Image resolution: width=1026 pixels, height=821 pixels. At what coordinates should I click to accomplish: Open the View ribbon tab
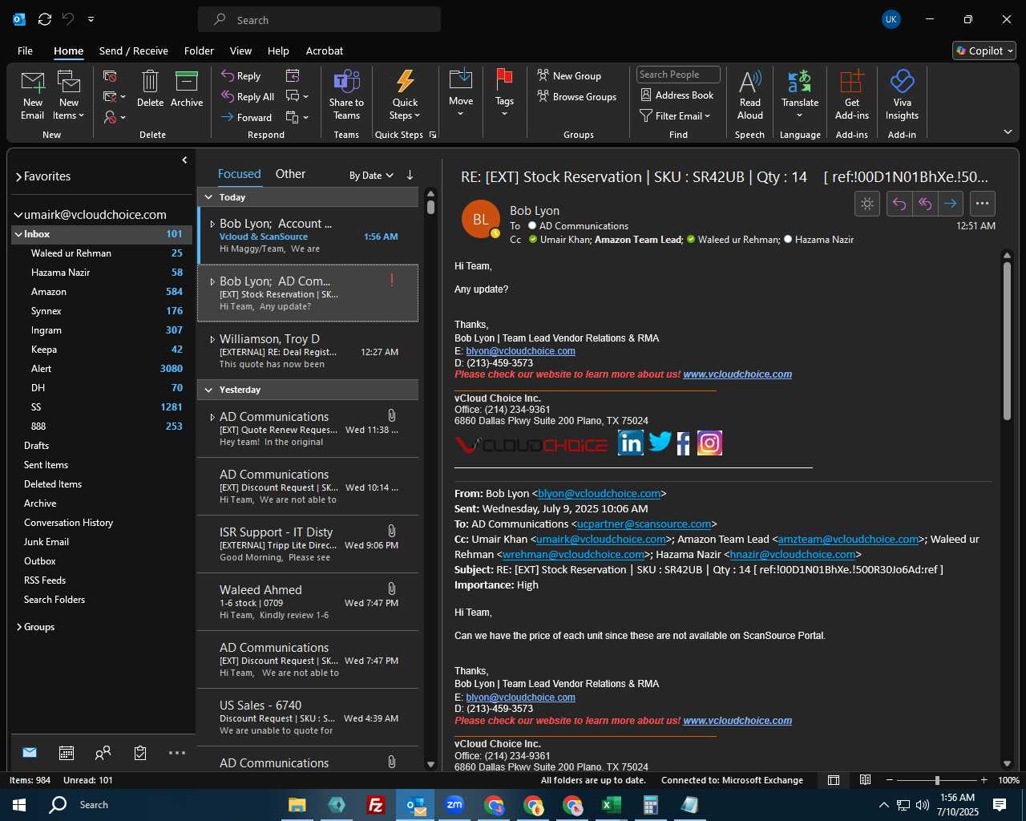(240, 51)
